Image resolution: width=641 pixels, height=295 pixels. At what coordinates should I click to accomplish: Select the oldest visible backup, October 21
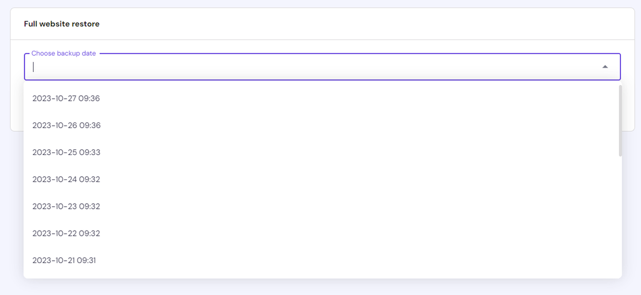[x=322, y=260]
